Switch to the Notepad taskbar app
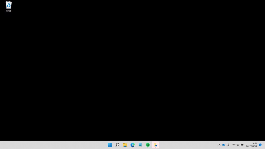265x149 pixels. pos(140,145)
